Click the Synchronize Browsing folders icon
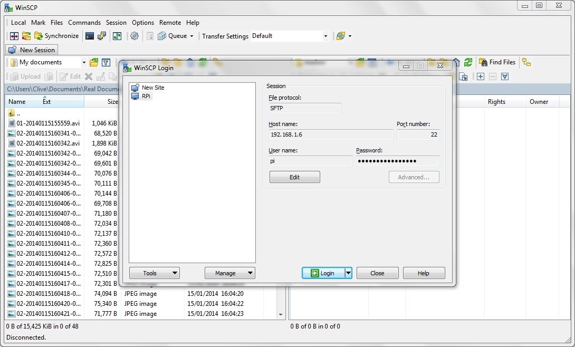The image size is (575, 347). [x=26, y=36]
